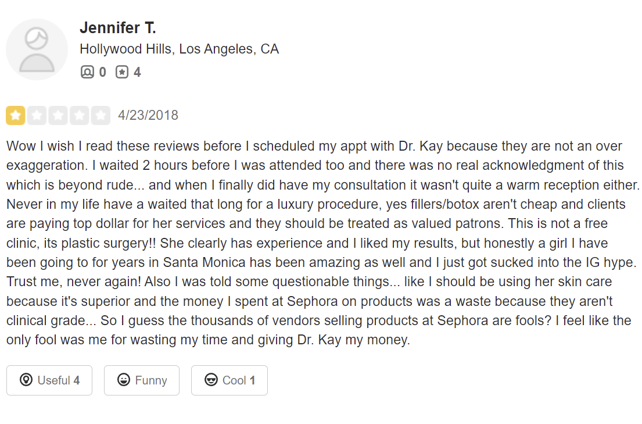
Task: Click the fourth gray rating star
Action: pos(80,115)
